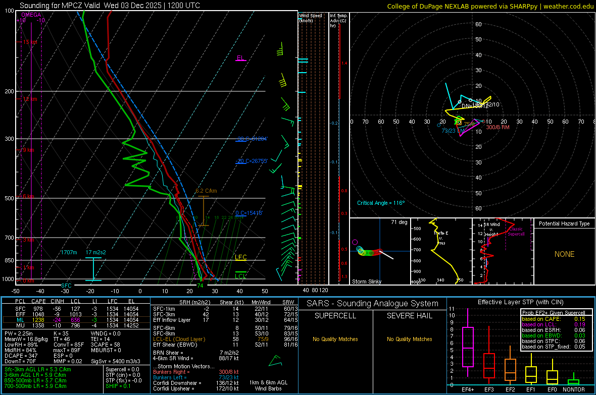Image resolution: width=596 pixels, height=395 pixels.
Task: Click the Bunkers Right vector row
Action: (196, 372)
